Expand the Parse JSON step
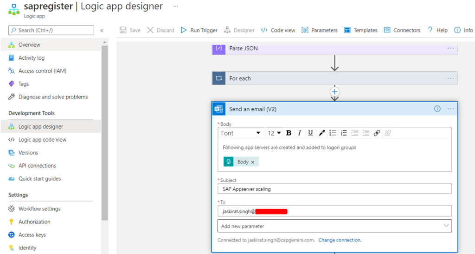This screenshot has width=475, height=254. [x=334, y=49]
